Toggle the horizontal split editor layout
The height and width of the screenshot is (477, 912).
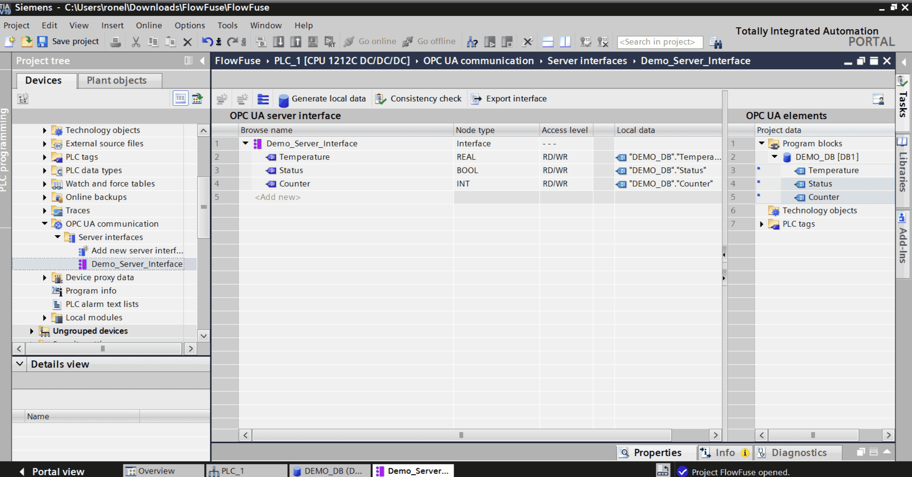click(x=547, y=42)
